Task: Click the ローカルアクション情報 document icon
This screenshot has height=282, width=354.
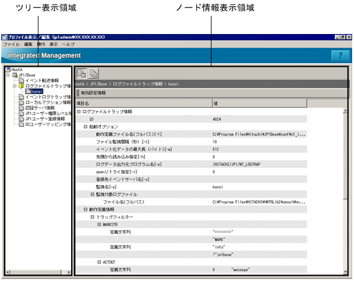Action: [x=22, y=102]
